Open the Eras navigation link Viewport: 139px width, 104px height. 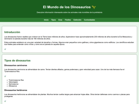[x=60, y=20]
